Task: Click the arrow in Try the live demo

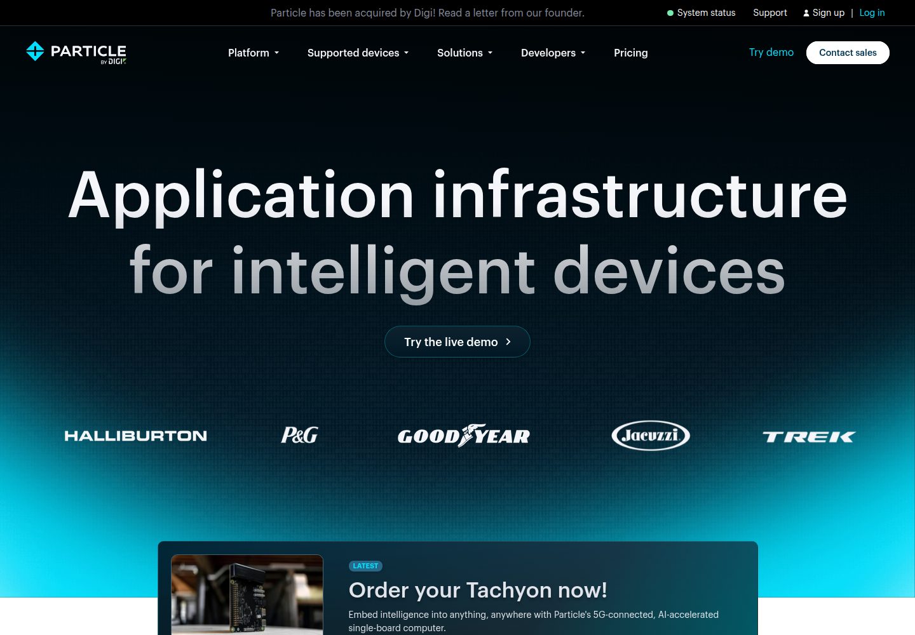Action: tap(508, 342)
